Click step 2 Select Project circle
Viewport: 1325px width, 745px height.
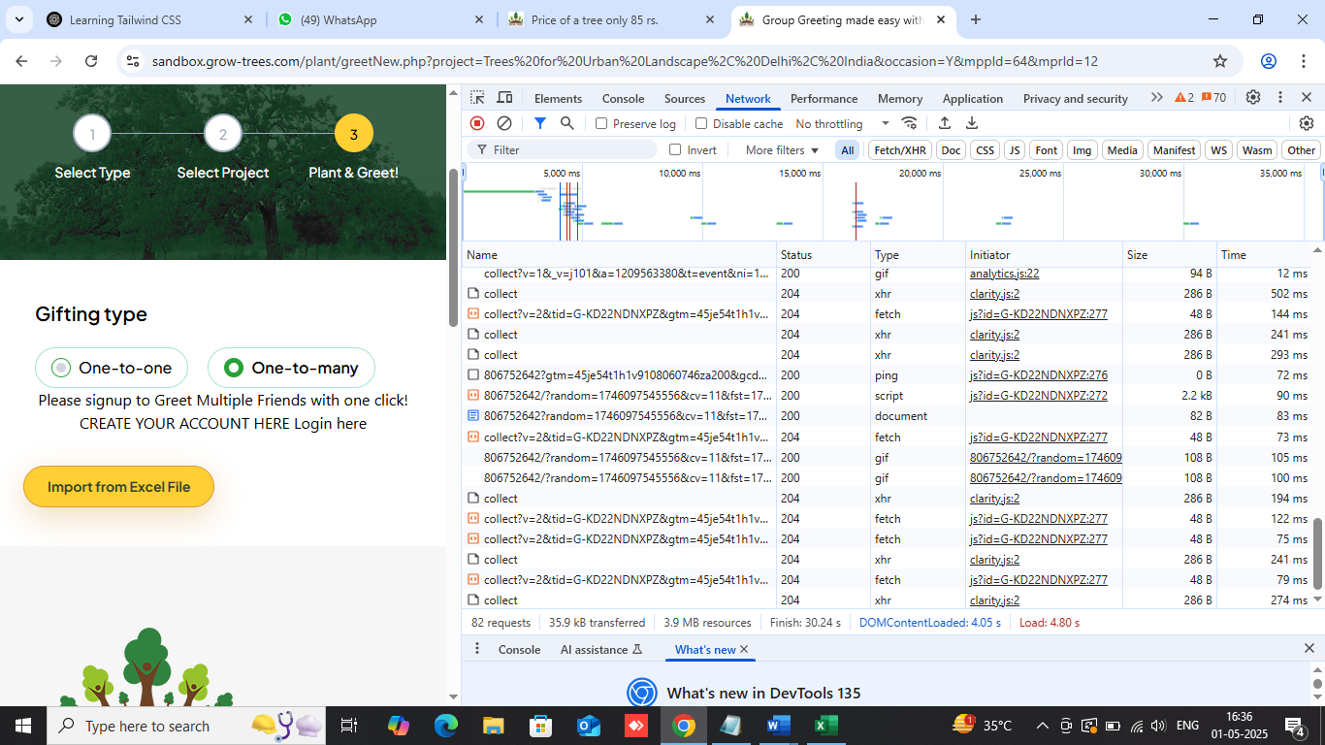click(x=223, y=134)
